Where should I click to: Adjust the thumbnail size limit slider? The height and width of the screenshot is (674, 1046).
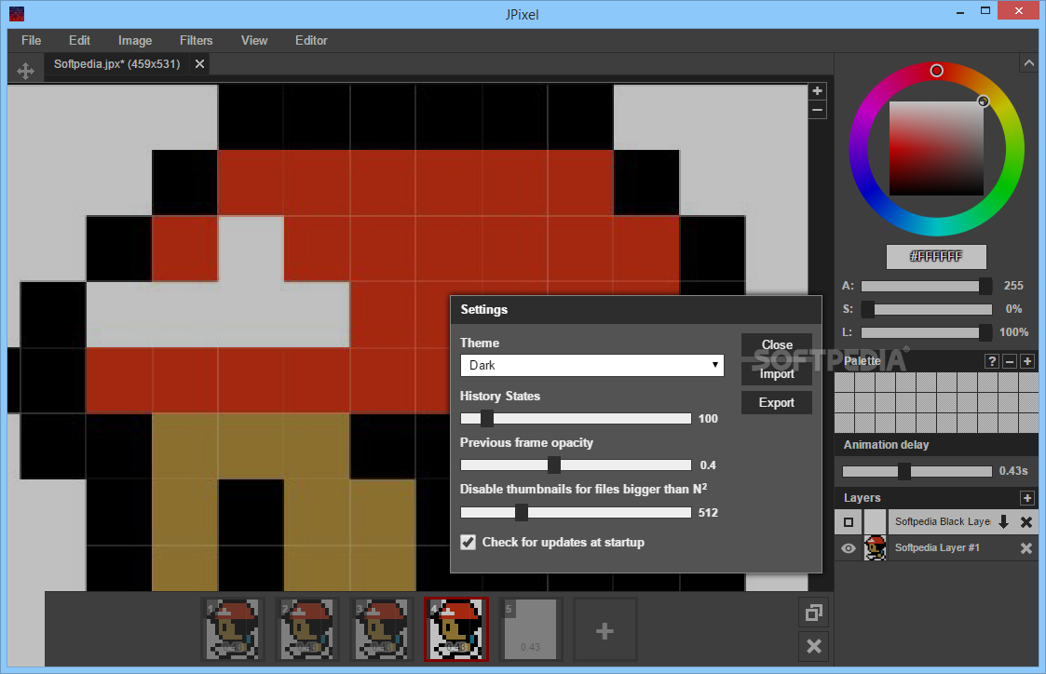click(x=576, y=513)
